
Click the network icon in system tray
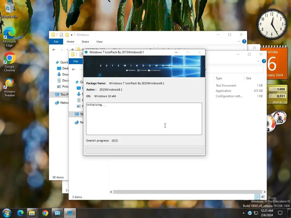point(256,213)
